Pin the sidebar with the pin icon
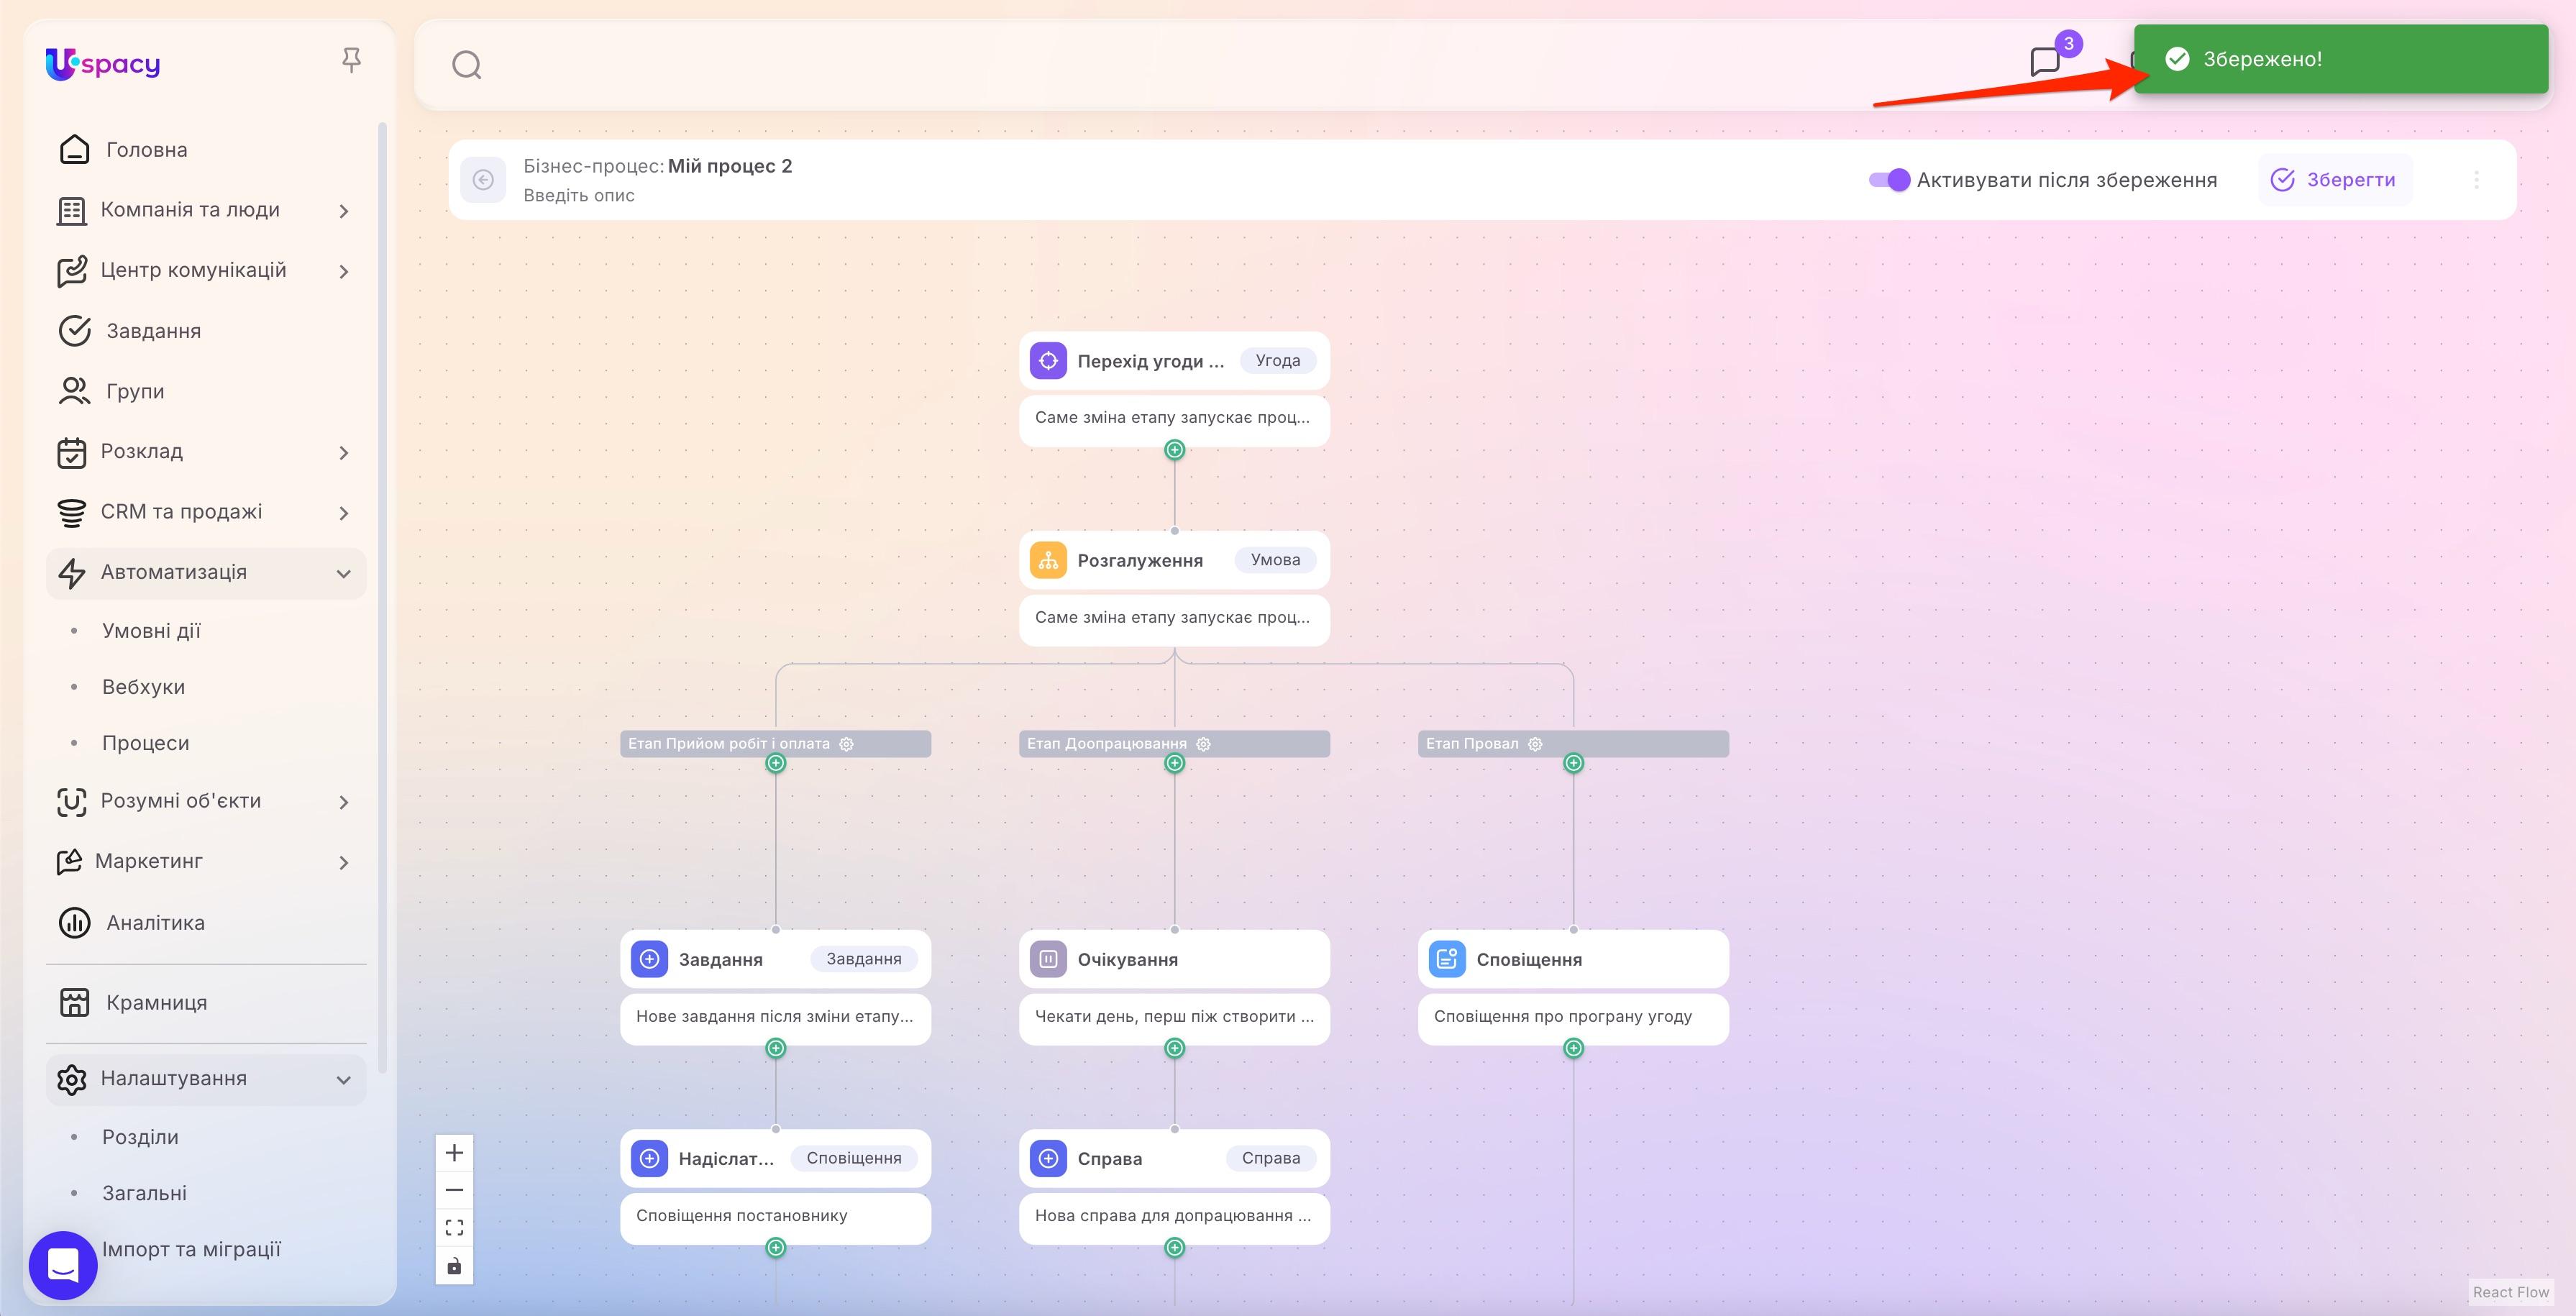 point(352,60)
